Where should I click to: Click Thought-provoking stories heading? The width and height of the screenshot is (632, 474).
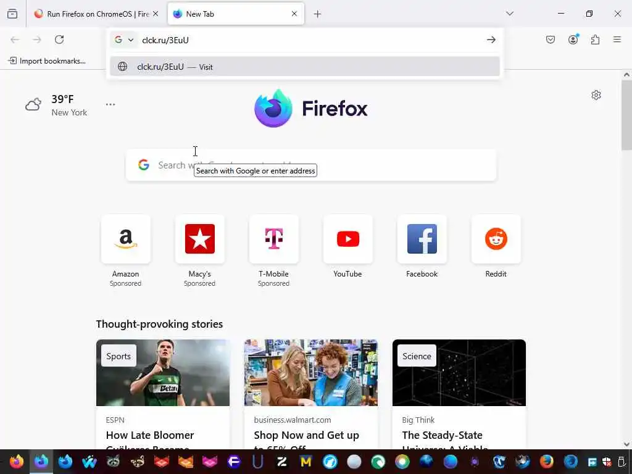159,324
